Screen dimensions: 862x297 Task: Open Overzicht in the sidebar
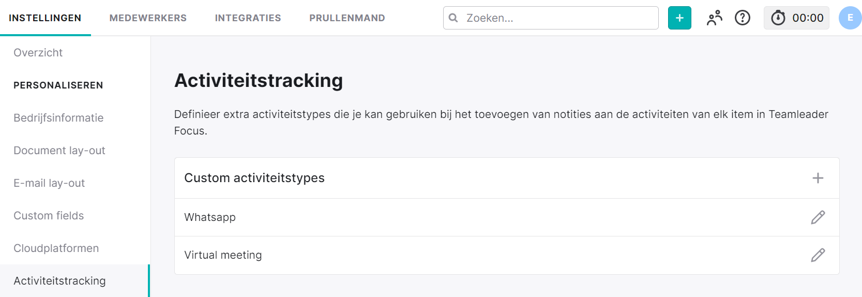pyautogui.click(x=38, y=53)
